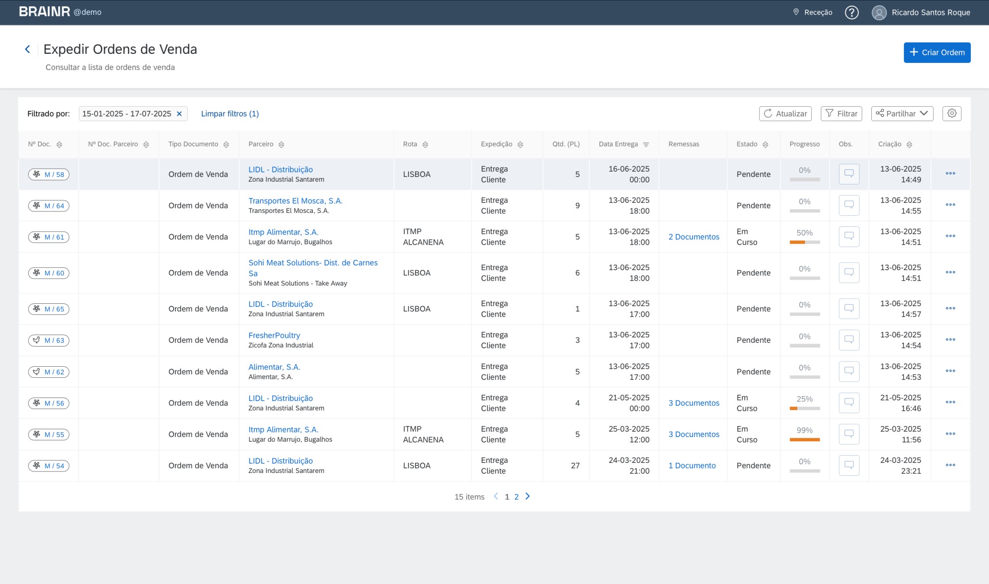Open the Filtrar button

[x=841, y=113]
